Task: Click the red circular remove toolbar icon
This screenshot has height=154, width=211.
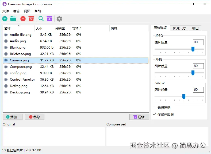Action: pyautogui.click(x=23, y=19)
